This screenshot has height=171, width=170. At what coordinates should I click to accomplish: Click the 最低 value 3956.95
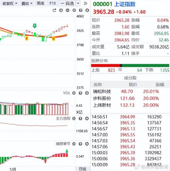pyautogui.click(x=161, y=34)
